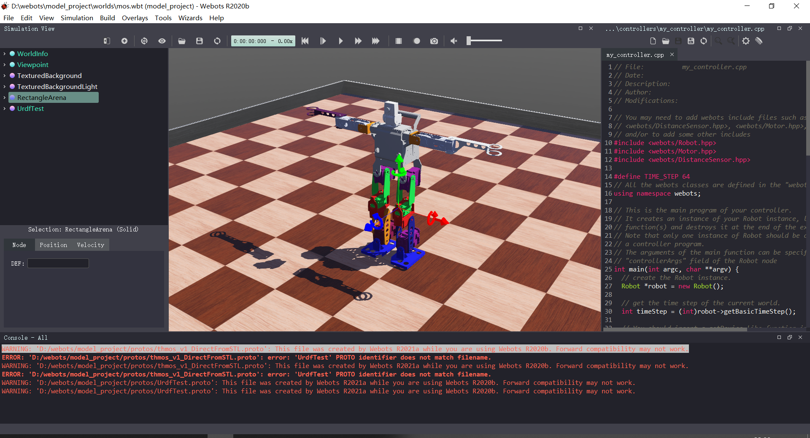Take a screenshot of the 3D view

(x=434, y=41)
